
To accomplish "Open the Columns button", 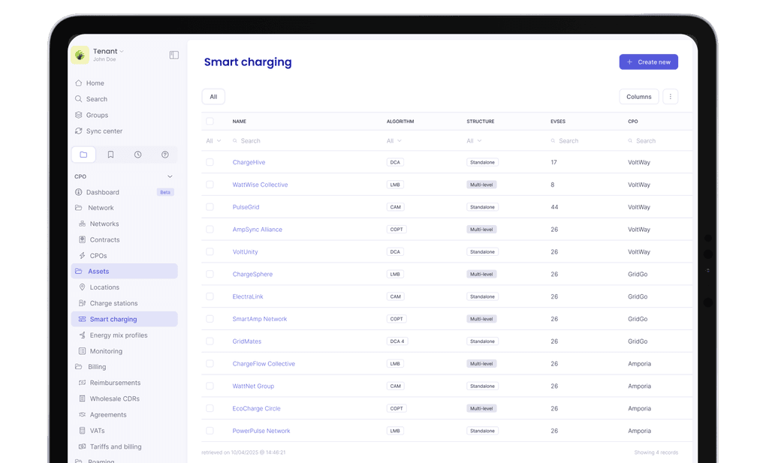I will click(638, 97).
